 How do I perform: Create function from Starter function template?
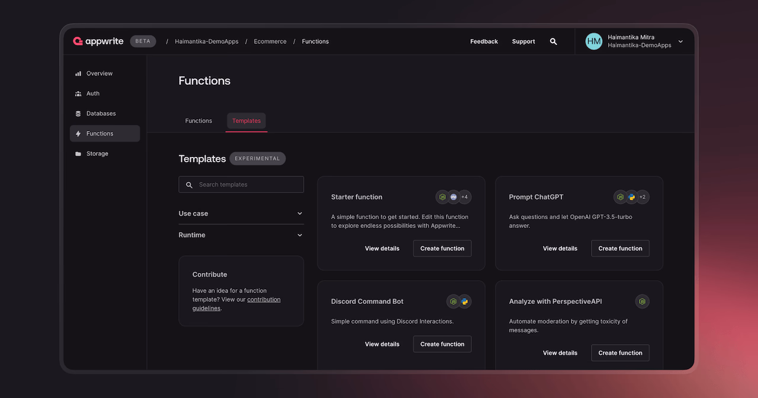[x=442, y=249]
